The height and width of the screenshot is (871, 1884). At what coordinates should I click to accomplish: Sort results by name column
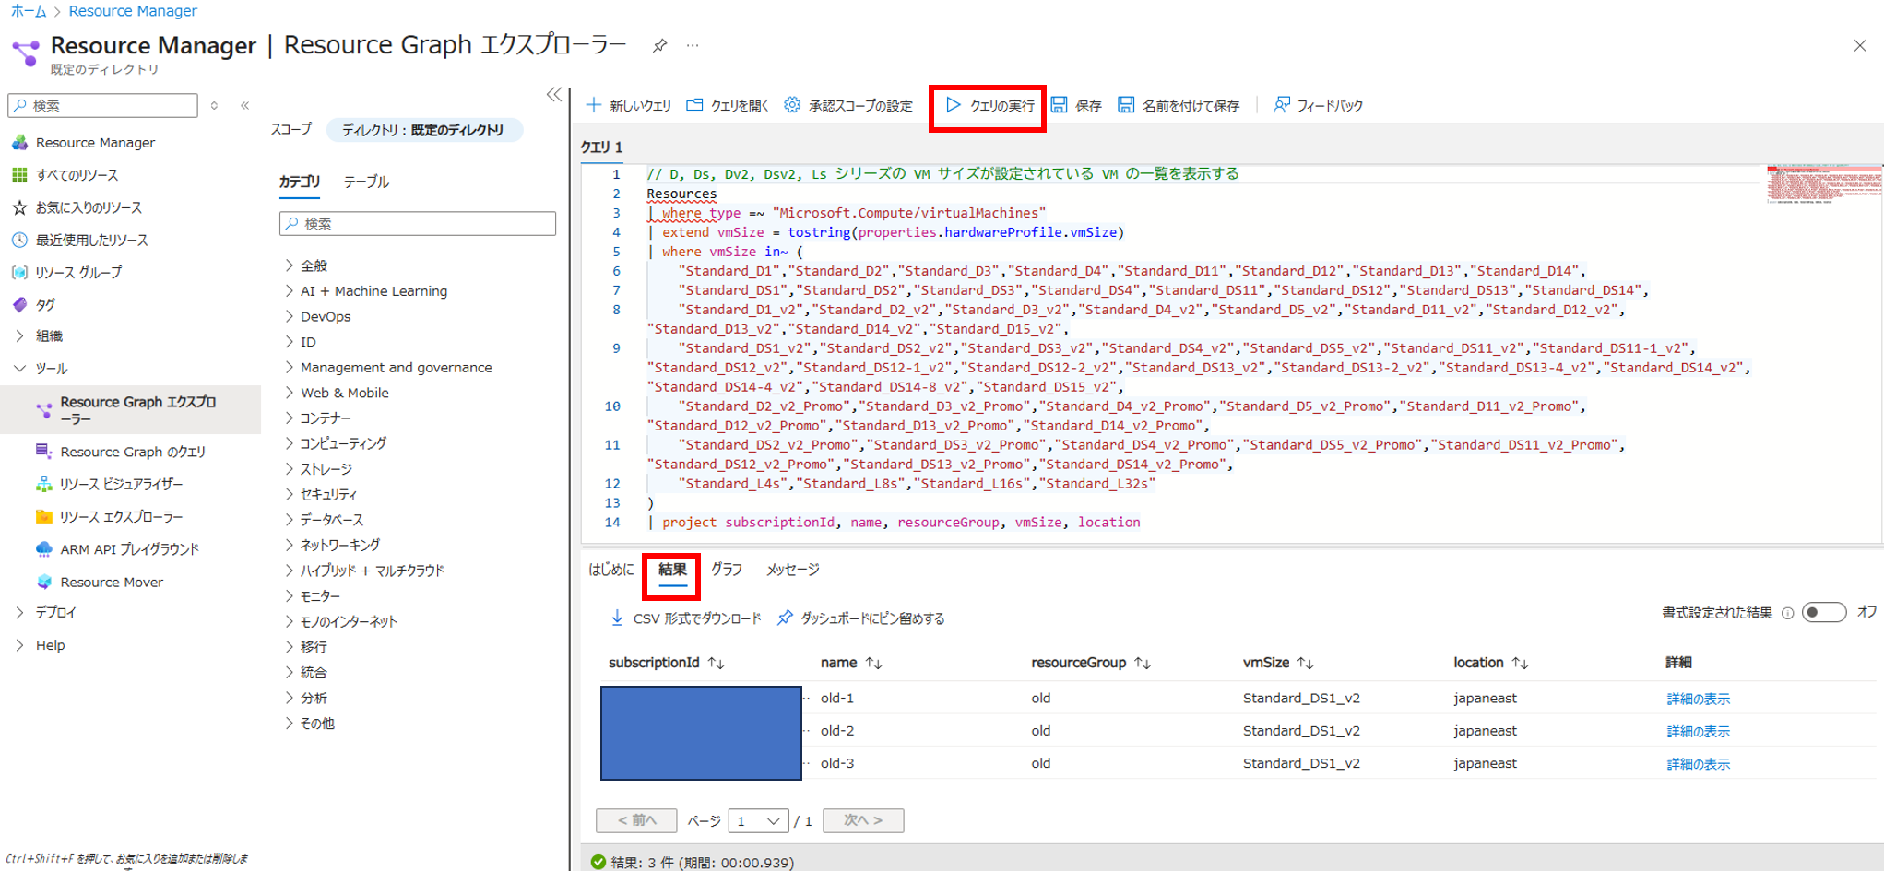click(x=873, y=663)
